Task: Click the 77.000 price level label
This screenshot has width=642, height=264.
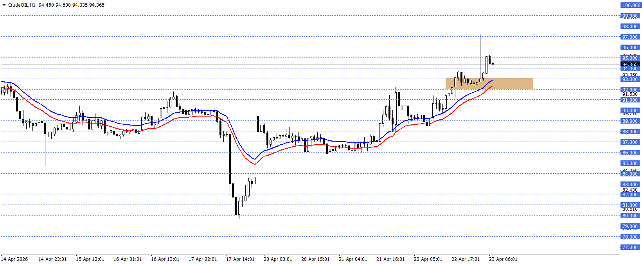Action: tap(630, 247)
